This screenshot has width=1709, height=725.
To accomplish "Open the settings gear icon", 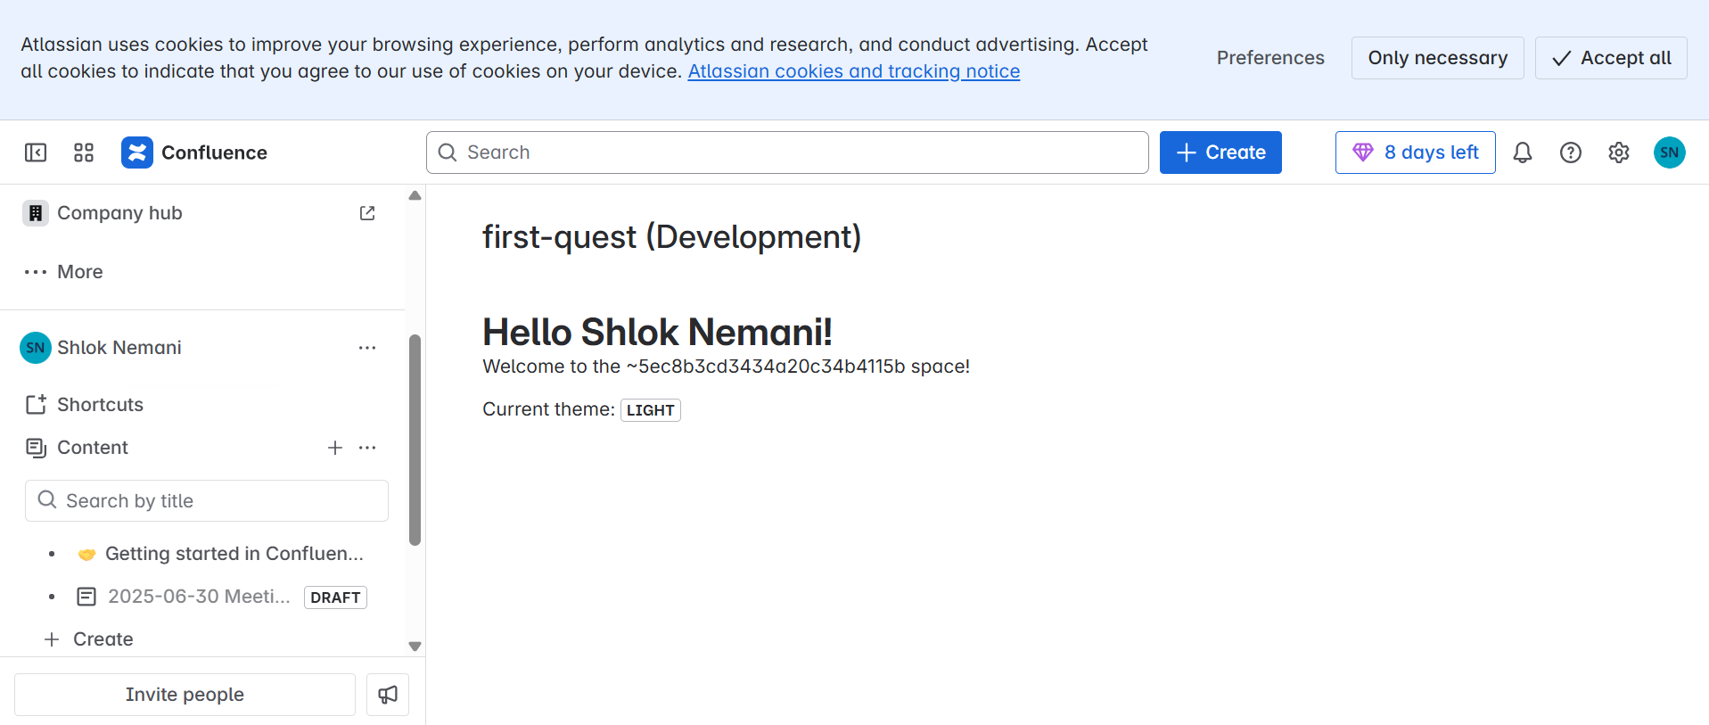I will (1619, 152).
